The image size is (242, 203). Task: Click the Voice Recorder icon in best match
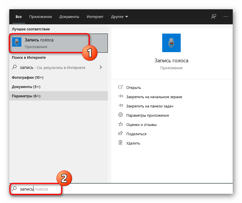tap(17, 43)
